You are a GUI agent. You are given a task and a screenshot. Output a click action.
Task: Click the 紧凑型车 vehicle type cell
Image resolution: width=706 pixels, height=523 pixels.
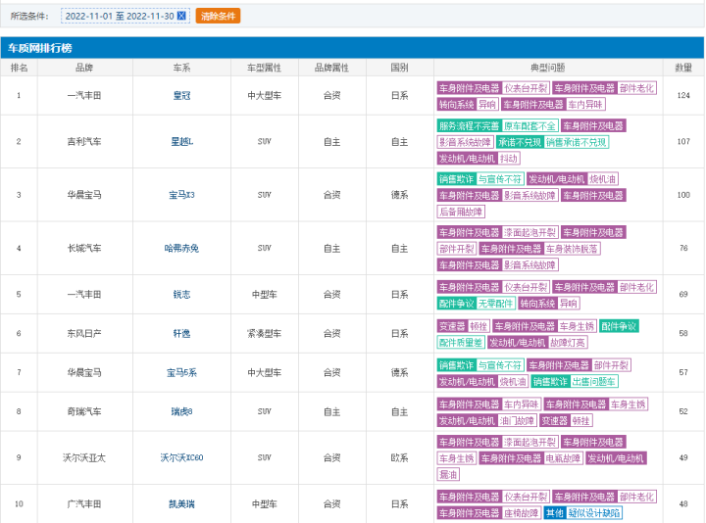coord(265,334)
